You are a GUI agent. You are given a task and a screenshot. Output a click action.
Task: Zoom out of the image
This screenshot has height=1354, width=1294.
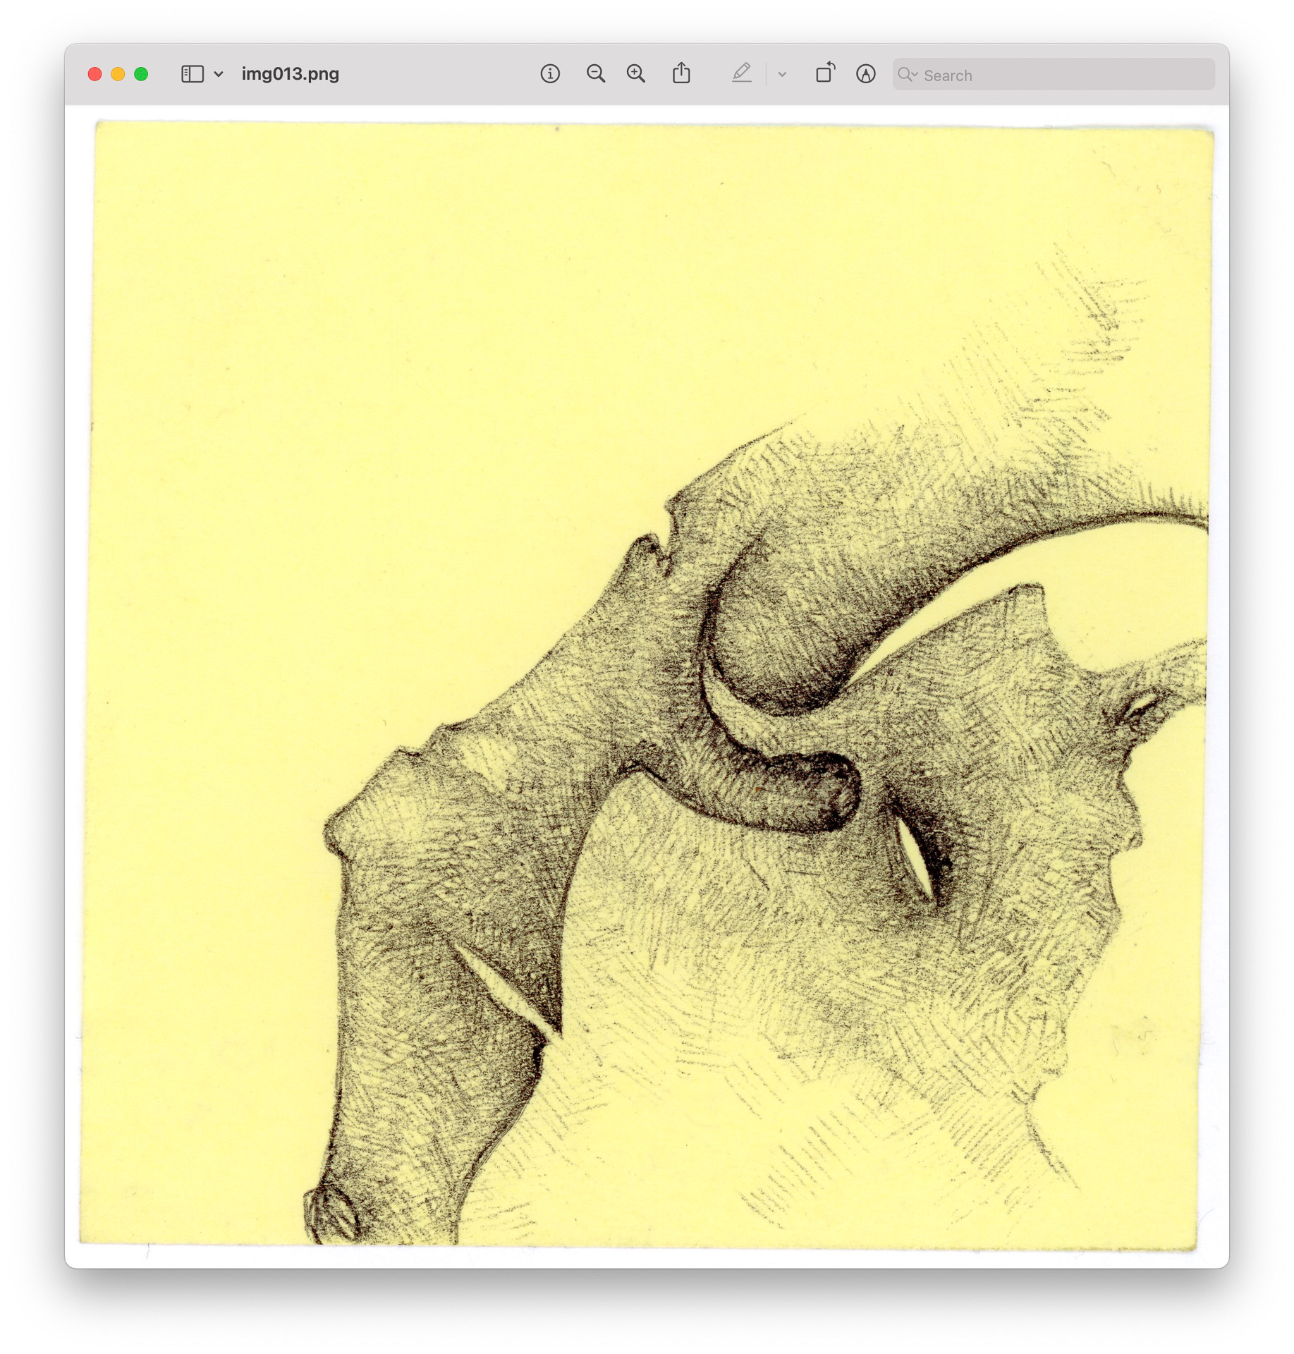click(x=595, y=74)
